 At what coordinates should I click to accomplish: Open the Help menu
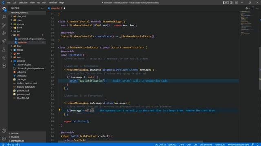coord(62,3)
